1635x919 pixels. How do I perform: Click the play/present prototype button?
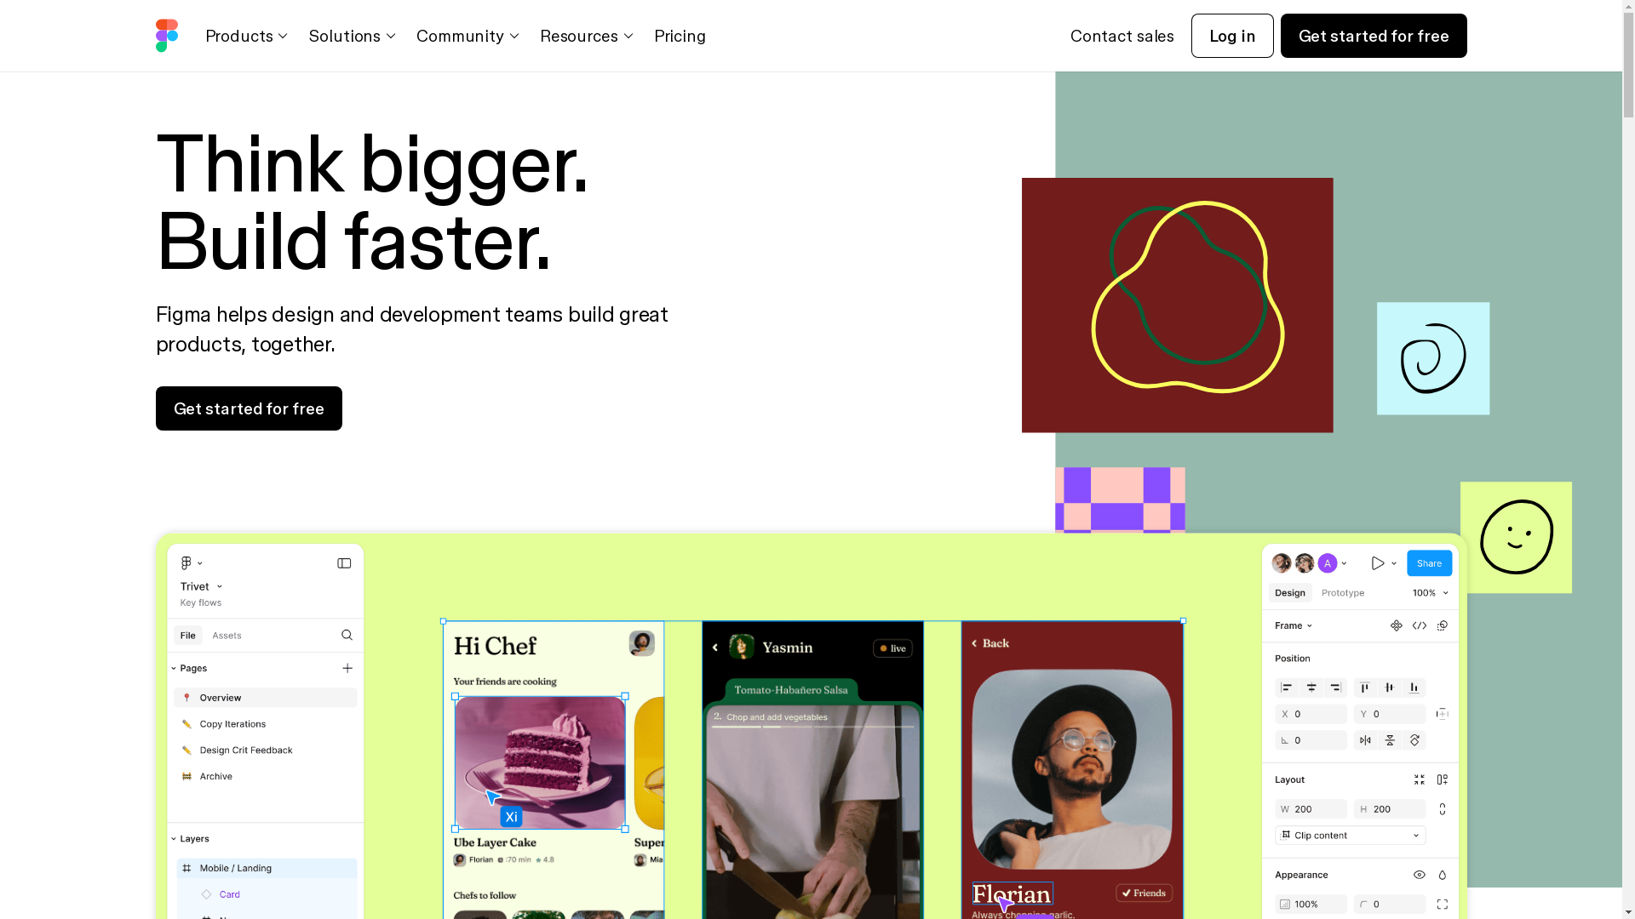1377,562
